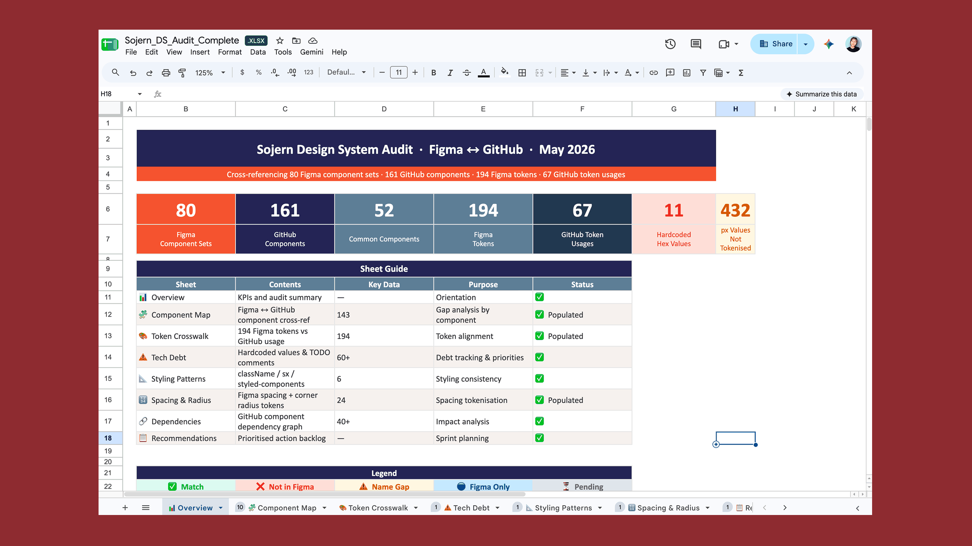
Task: Decrease decimal places
Action: click(275, 72)
